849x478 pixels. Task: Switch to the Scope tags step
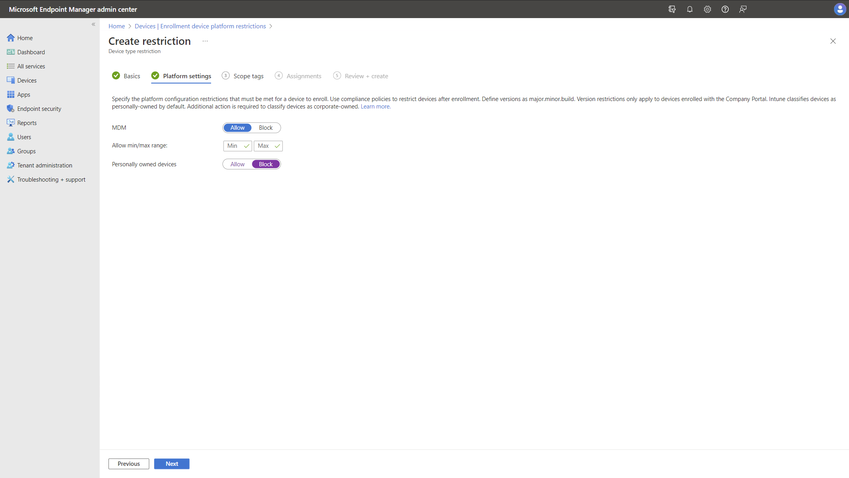[x=248, y=76]
